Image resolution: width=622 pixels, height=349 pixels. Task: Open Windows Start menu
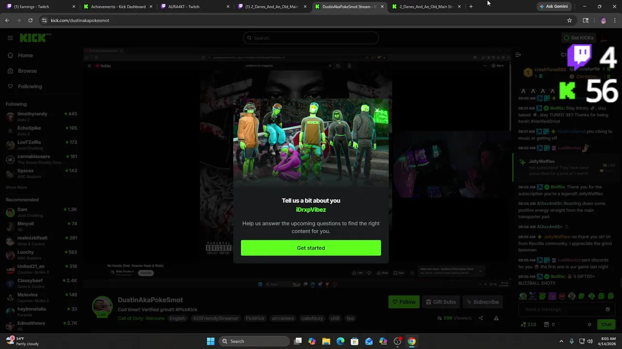[210, 341]
